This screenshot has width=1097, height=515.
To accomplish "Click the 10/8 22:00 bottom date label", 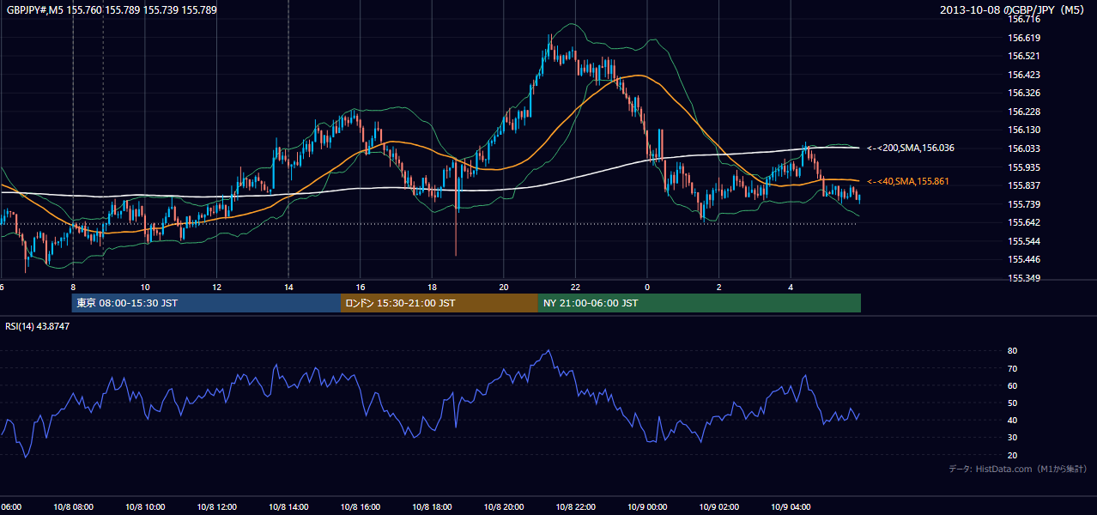I will pos(575,507).
